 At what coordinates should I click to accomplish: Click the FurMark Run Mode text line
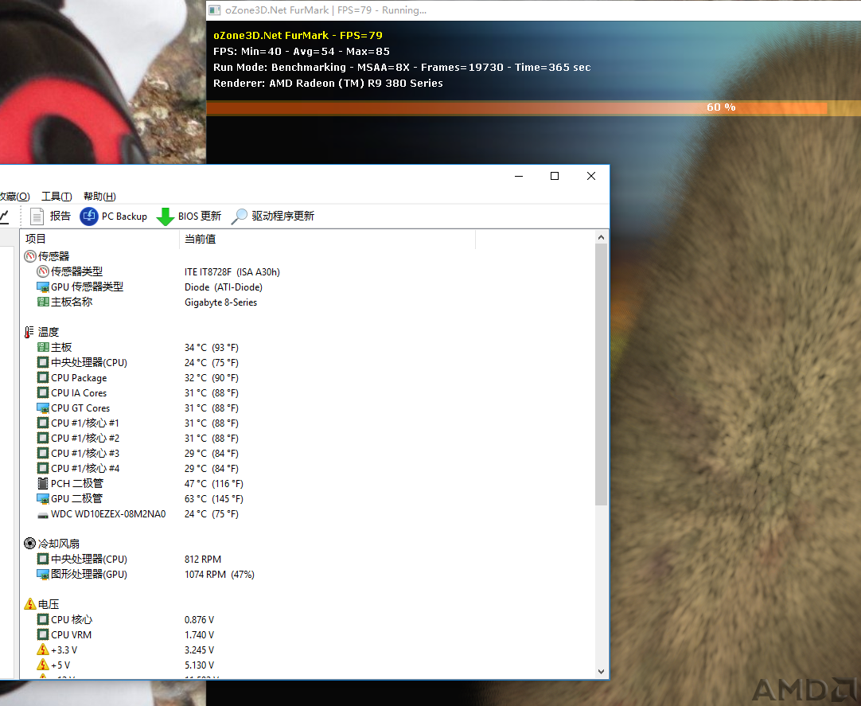[x=402, y=67]
